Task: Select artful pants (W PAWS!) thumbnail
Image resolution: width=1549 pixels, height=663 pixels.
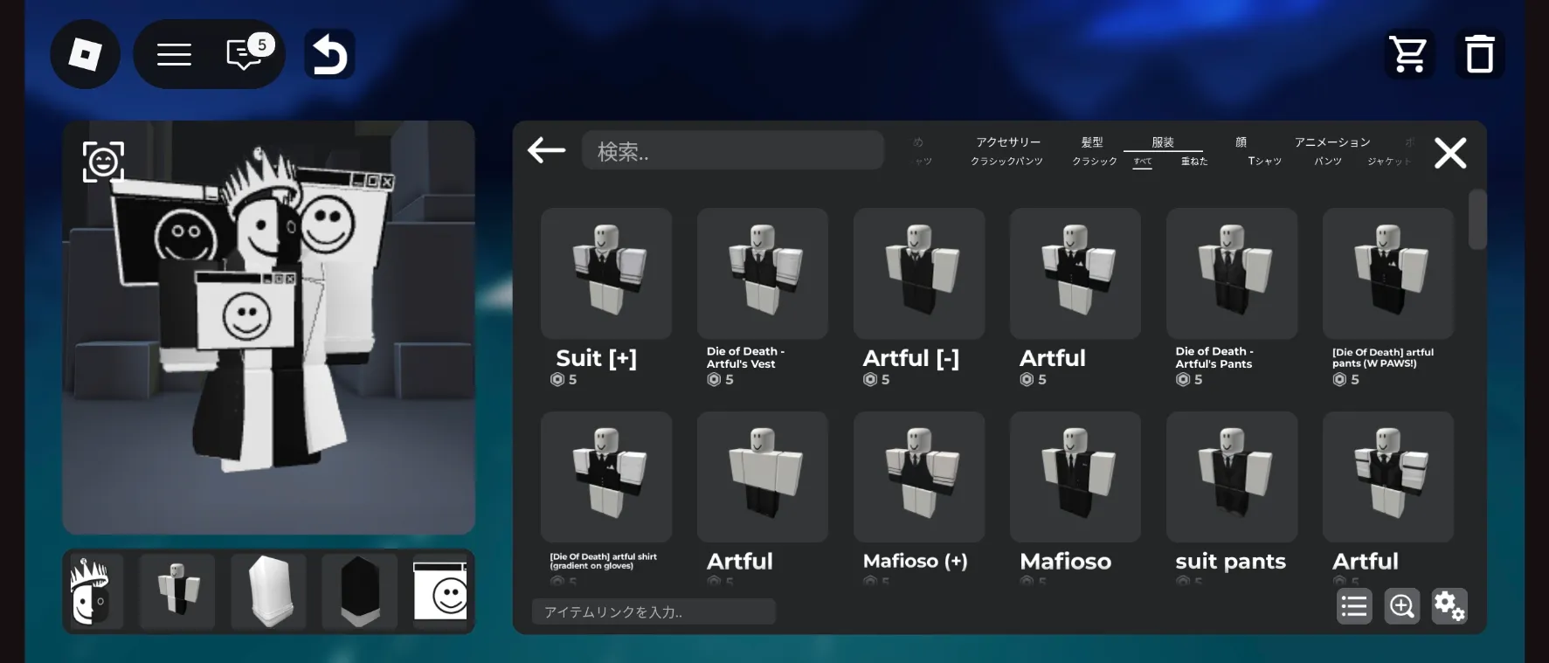Action: point(1388,273)
